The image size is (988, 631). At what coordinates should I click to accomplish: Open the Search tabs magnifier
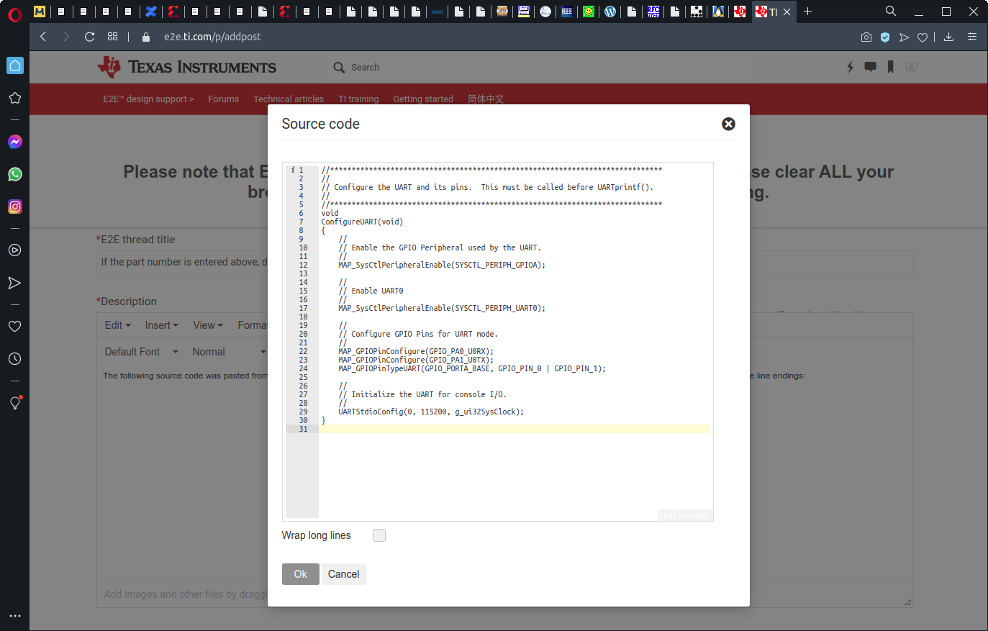(891, 11)
